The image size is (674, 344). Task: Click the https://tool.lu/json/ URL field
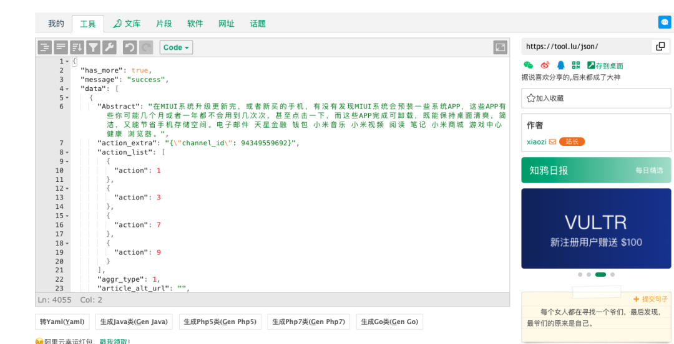click(587, 46)
